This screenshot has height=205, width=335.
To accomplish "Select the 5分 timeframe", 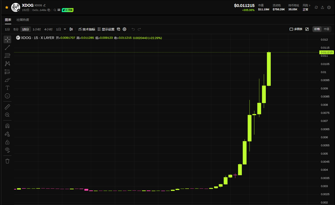I will (x=16, y=29).
